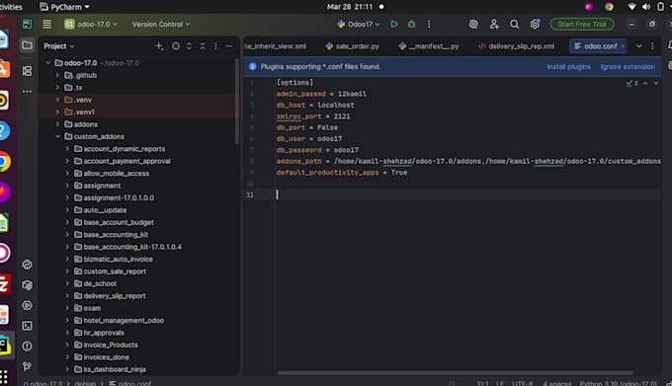Open the Version Control menu
Viewport: 672px width, 386px height.
click(161, 25)
